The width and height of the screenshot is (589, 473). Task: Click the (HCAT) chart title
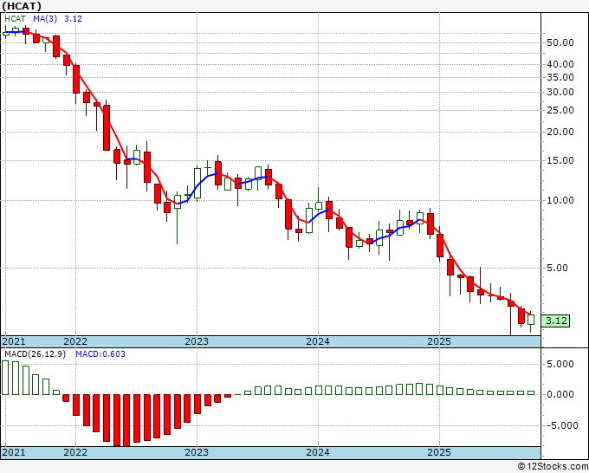(x=22, y=6)
